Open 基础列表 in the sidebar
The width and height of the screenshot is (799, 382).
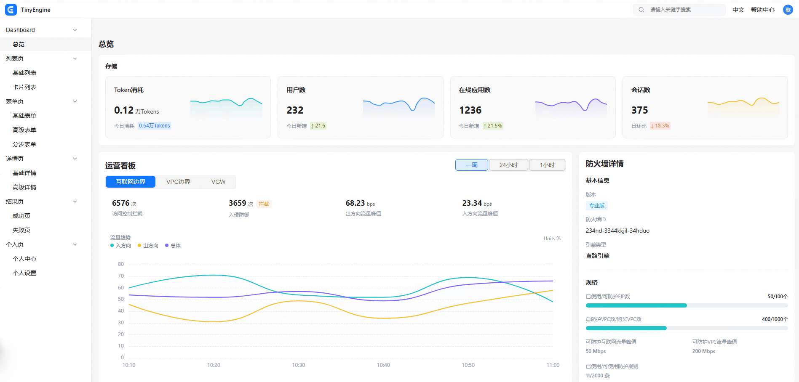coord(24,73)
